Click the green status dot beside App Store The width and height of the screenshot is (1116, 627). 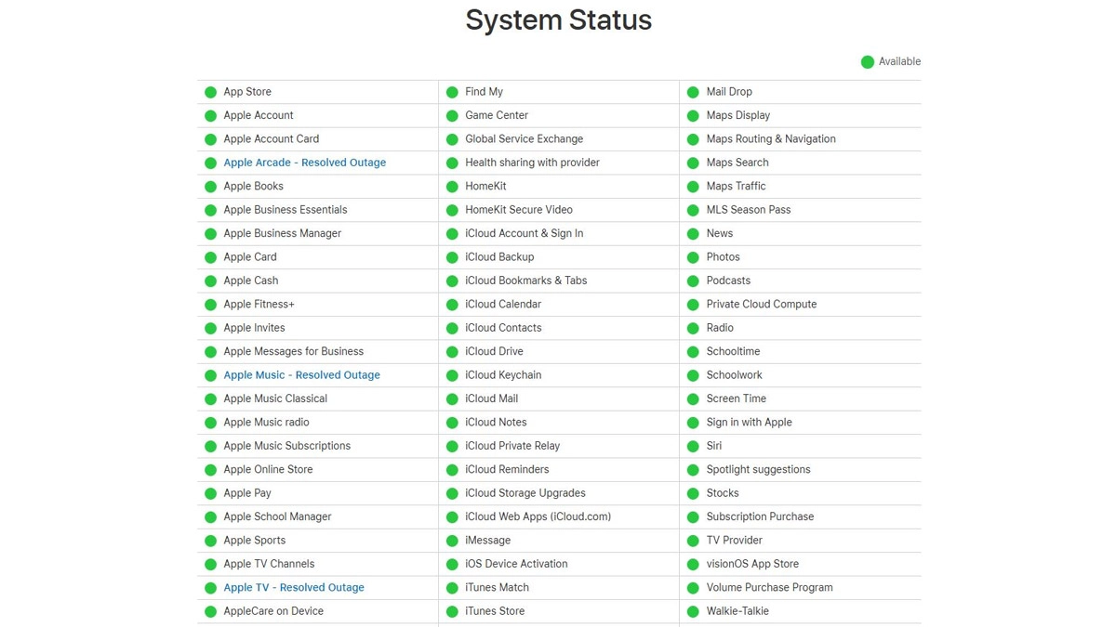[x=210, y=92]
